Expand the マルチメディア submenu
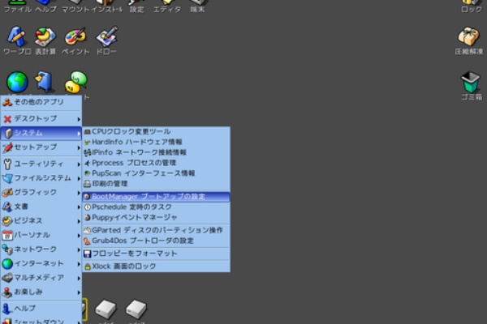 click(x=41, y=278)
